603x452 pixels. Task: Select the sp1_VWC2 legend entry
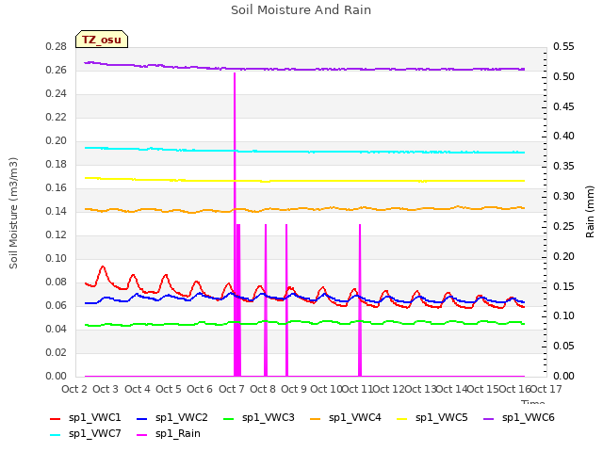pos(172,417)
